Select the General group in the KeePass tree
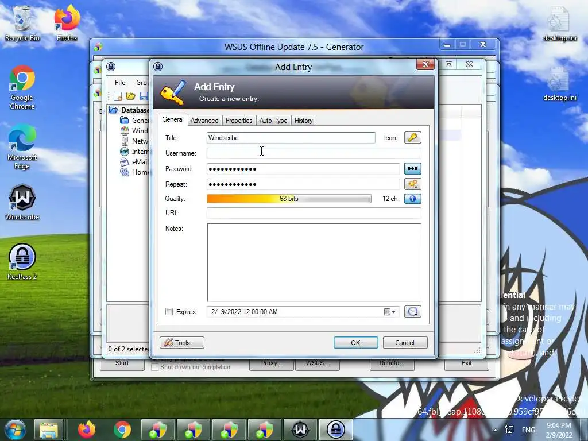This screenshot has height=441, width=588. [134, 121]
